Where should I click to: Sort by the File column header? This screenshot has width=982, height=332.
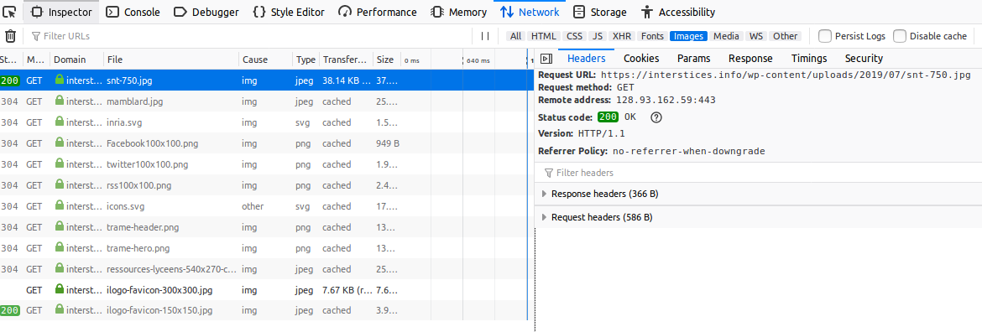coord(171,60)
